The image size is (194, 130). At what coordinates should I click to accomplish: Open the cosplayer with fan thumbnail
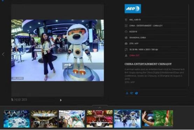point(72,119)
